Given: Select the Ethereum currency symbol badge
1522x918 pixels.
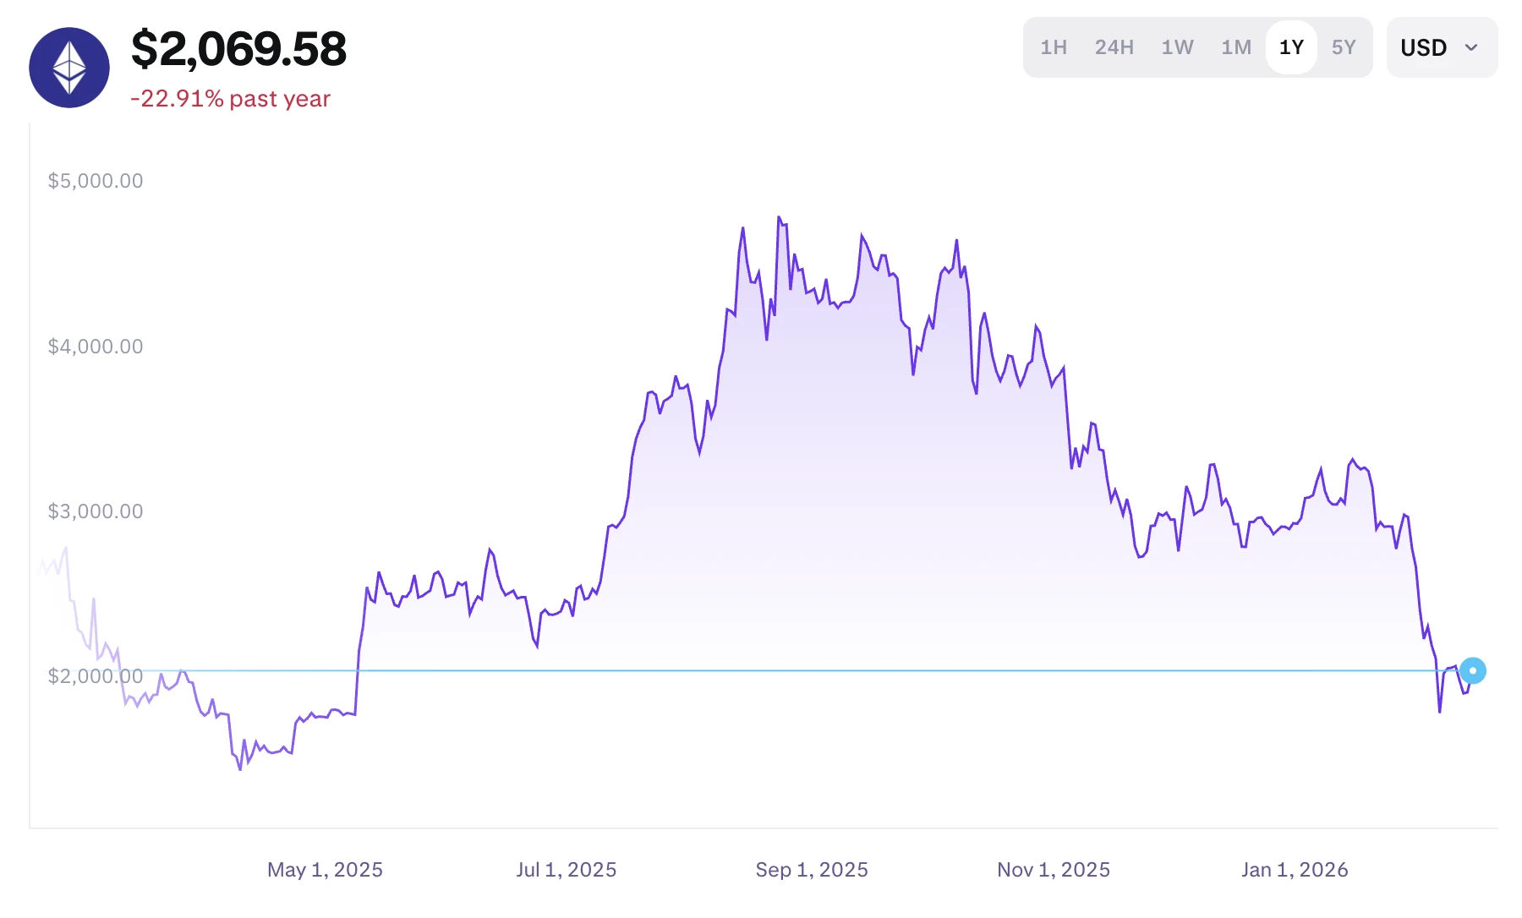Looking at the screenshot, I should pos(68,68).
